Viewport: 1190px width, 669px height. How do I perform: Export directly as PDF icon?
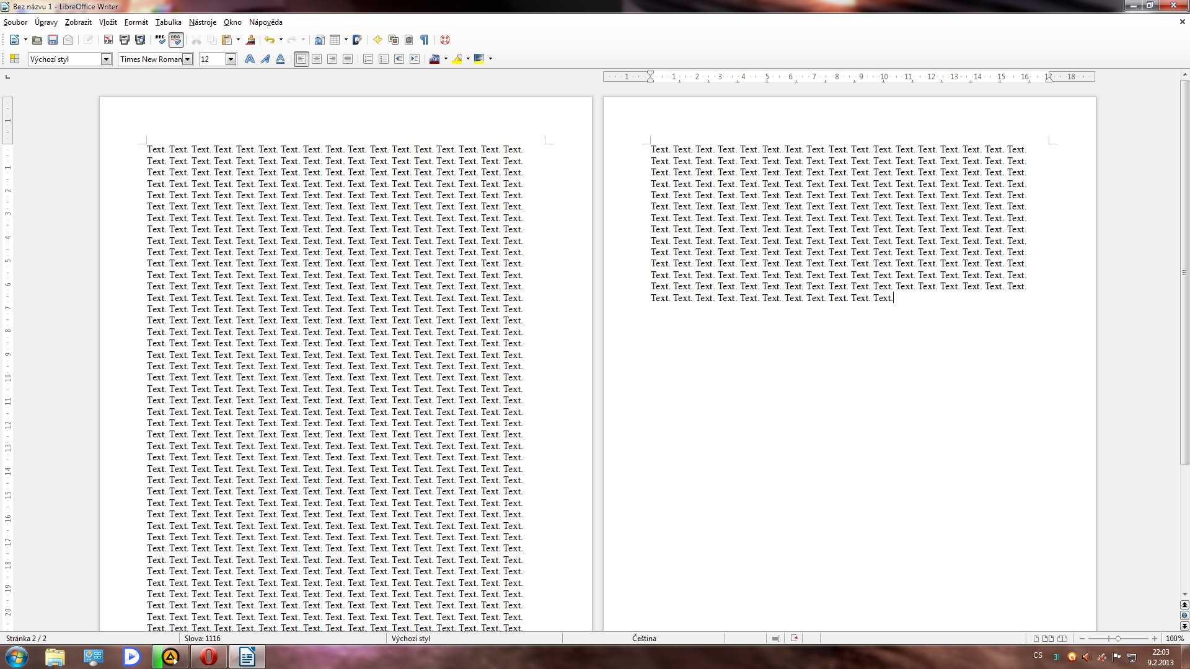(x=108, y=40)
